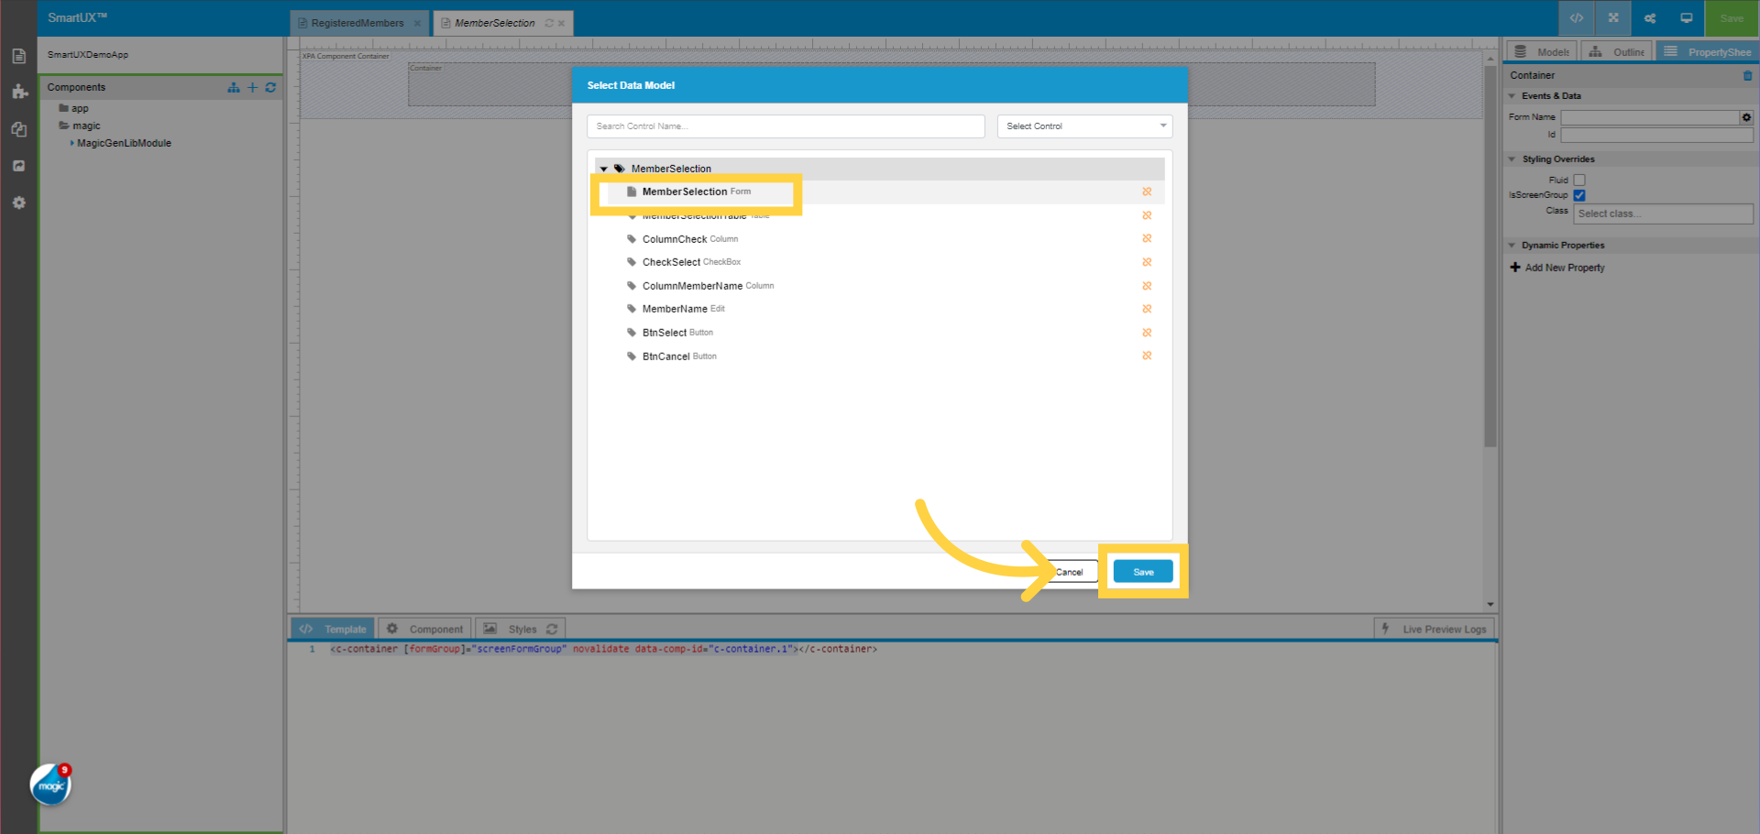1760x834 pixels.
Task: Save the selected data model
Action: 1142,571
